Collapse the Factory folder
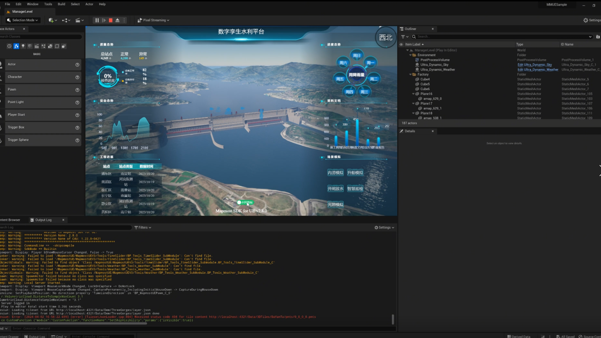The height and width of the screenshot is (338, 601). 410,74
